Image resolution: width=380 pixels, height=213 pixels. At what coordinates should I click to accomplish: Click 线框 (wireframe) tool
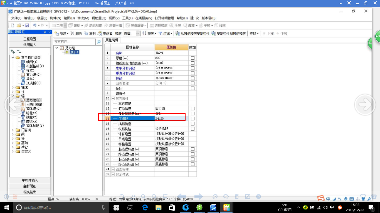220,26
